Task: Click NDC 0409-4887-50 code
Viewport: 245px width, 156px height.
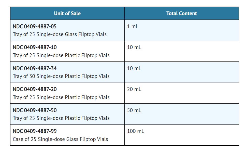Action: coord(35,110)
